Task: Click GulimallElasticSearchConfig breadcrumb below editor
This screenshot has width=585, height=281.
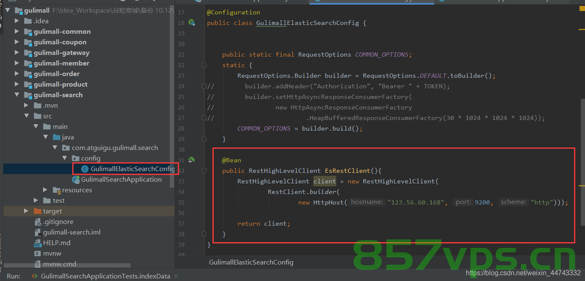Action: point(251,262)
